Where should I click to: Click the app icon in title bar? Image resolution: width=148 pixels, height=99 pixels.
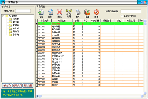[3, 2]
